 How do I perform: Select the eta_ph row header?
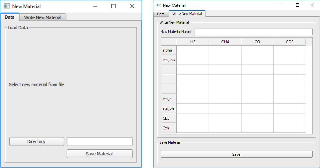pyautogui.click(x=169, y=108)
